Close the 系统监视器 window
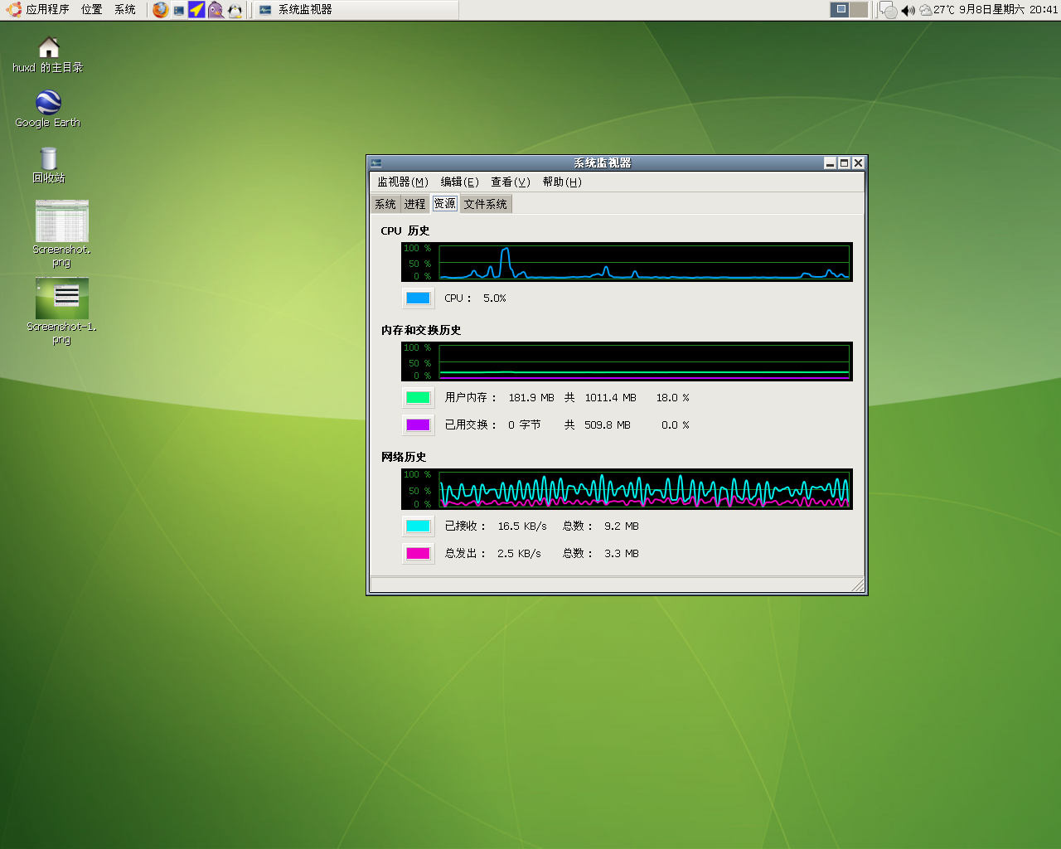 point(858,163)
